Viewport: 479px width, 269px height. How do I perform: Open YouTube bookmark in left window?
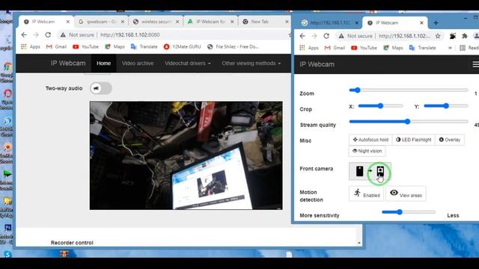pos(85,46)
